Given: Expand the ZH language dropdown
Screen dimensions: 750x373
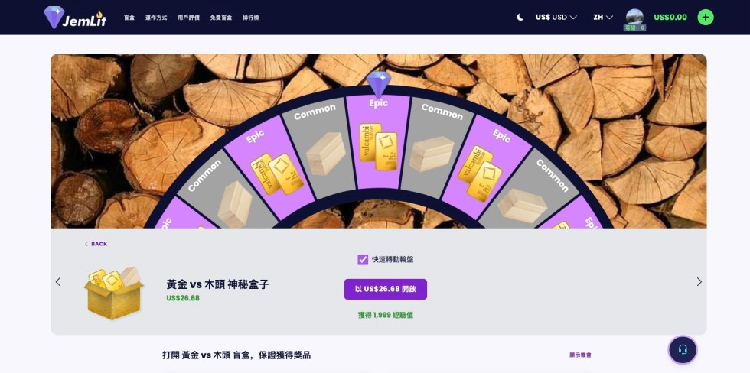Looking at the screenshot, I should (603, 17).
